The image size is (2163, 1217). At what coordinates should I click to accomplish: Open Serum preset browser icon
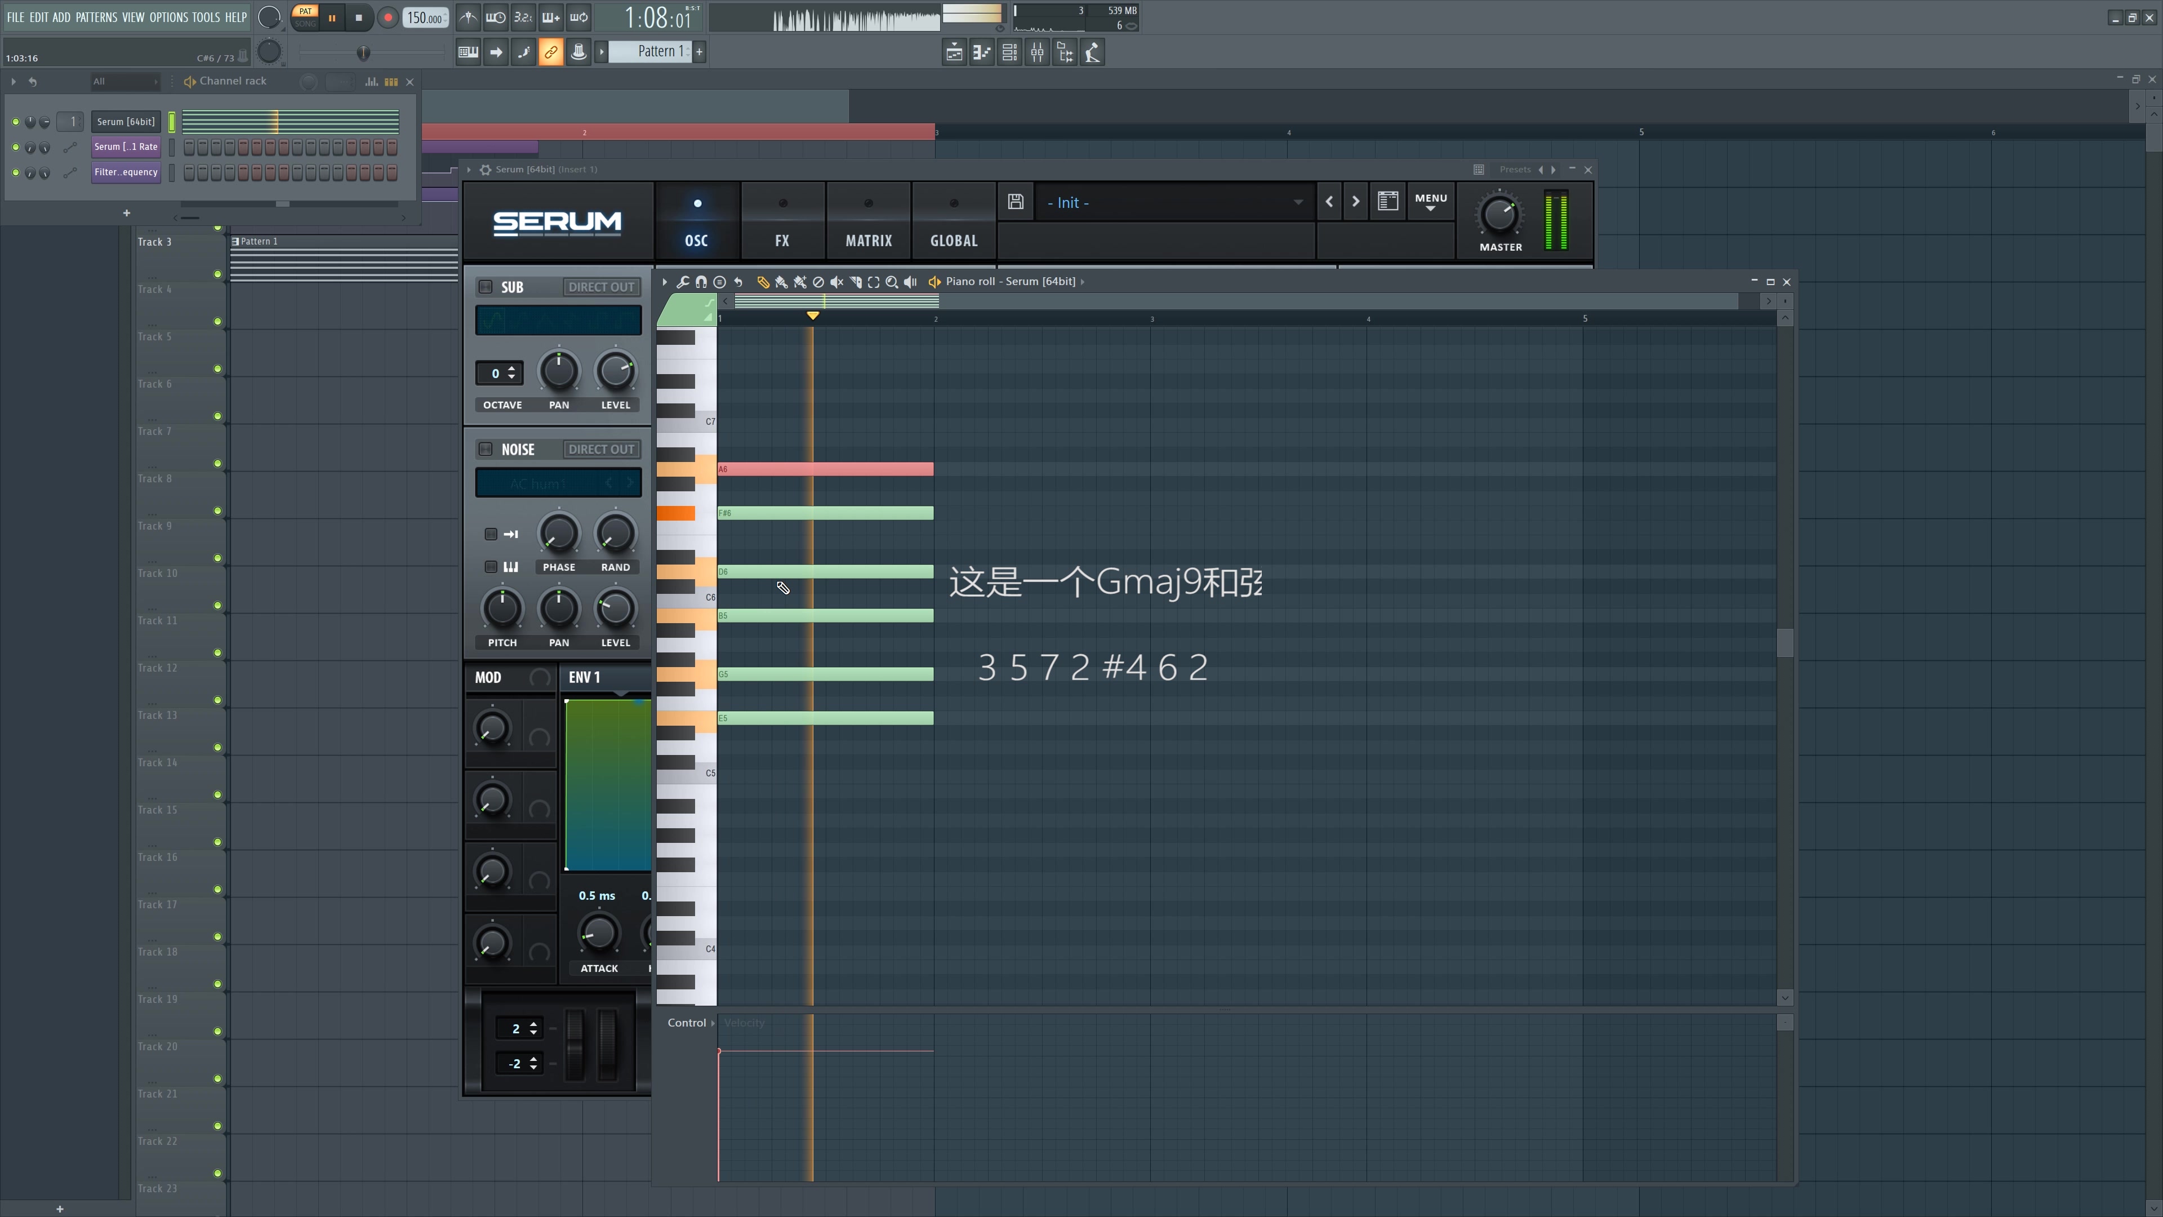click(x=1387, y=202)
